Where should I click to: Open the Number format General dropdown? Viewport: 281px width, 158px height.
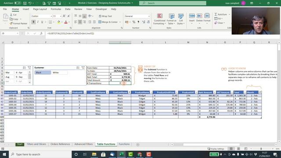click(149, 16)
